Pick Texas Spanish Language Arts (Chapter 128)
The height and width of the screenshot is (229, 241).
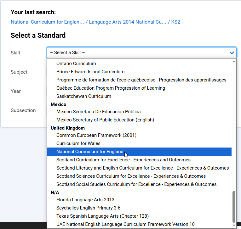(139, 216)
